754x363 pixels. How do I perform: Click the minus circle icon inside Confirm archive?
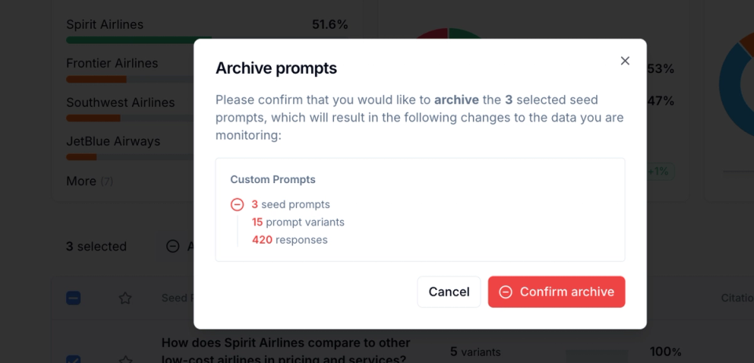click(x=505, y=291)
